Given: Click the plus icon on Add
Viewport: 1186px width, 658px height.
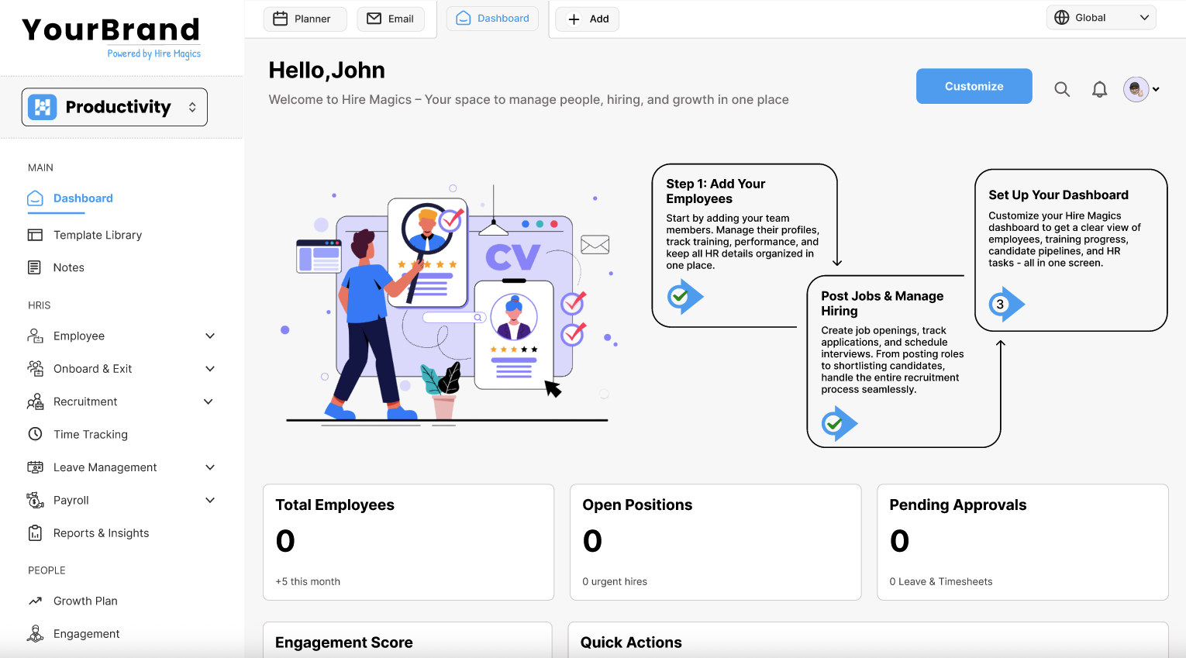Looking at the screenshot, I should tap(574, 19).
